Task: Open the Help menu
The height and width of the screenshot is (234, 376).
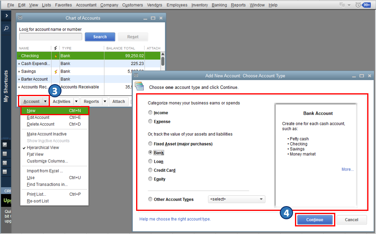Action: (273, 5)
